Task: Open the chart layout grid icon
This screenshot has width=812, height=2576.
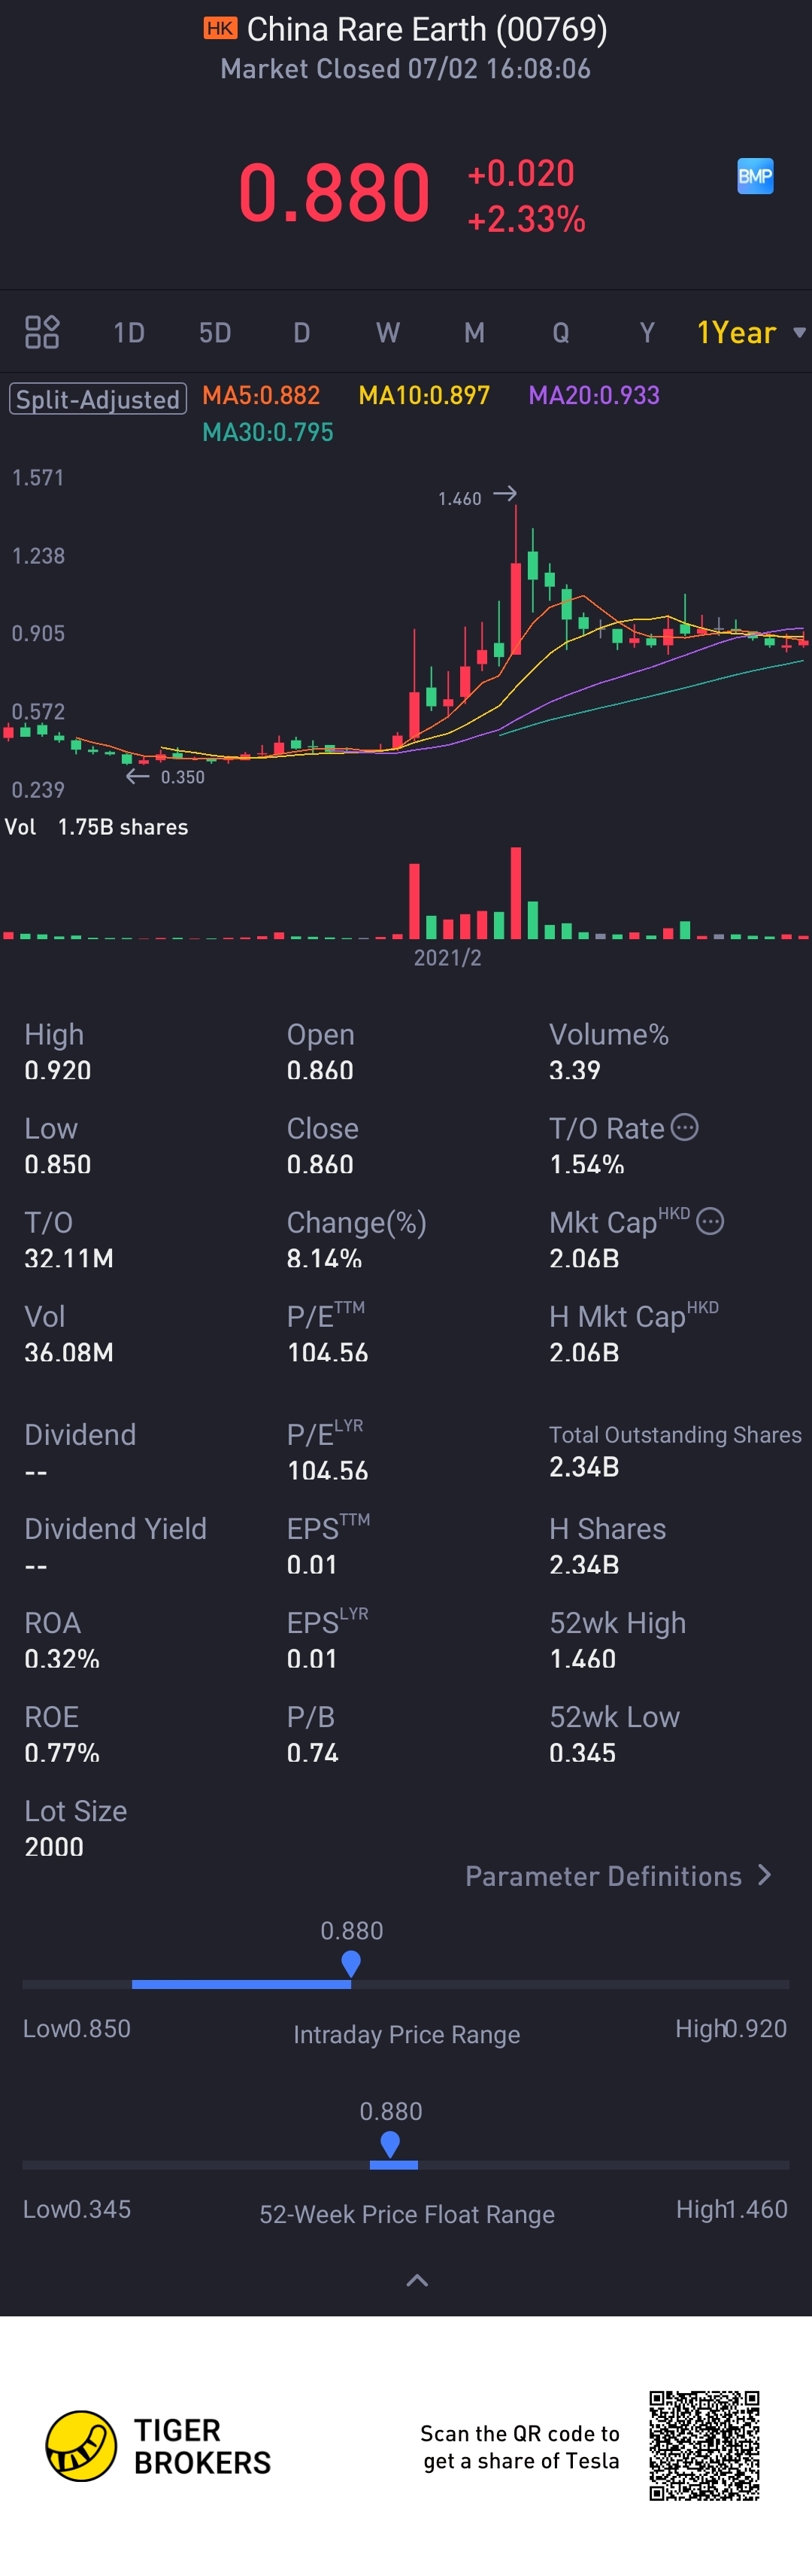Action: [42, 332]
